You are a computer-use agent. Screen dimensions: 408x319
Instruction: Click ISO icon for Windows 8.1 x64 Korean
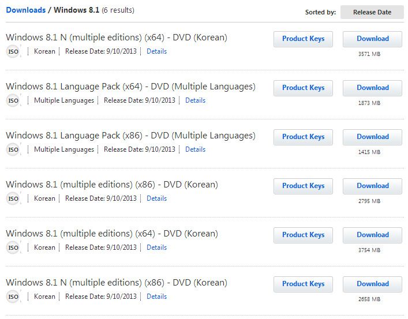click(x=13, y=247)
